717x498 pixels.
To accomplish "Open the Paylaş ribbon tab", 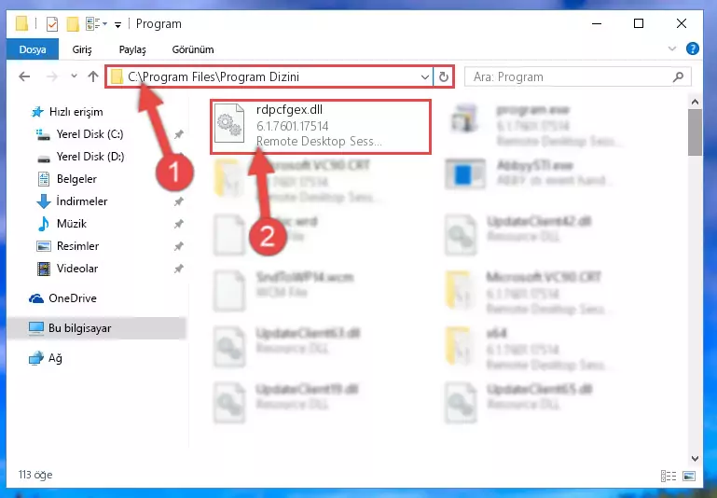I will (132, 49).
